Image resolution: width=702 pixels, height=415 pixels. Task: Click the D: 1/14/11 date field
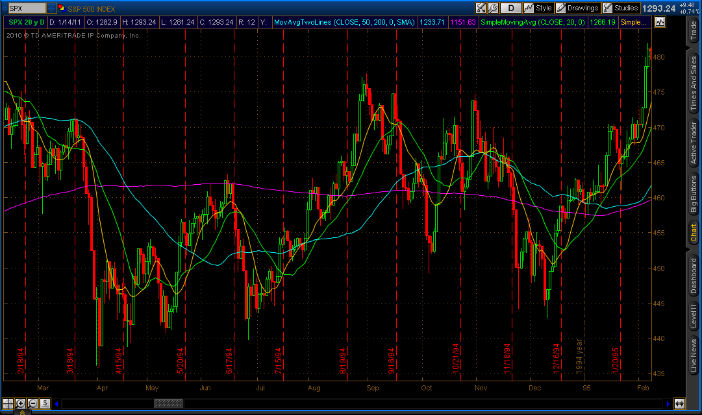tap(65, 22)
